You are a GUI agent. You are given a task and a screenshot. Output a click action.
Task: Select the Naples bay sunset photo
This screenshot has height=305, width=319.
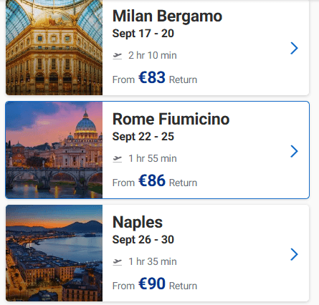(54, 253)
